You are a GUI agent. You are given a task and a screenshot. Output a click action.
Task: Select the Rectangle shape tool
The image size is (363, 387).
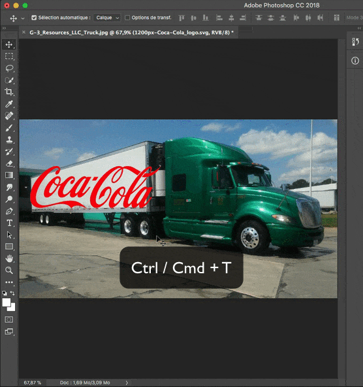tap(9, 246)
